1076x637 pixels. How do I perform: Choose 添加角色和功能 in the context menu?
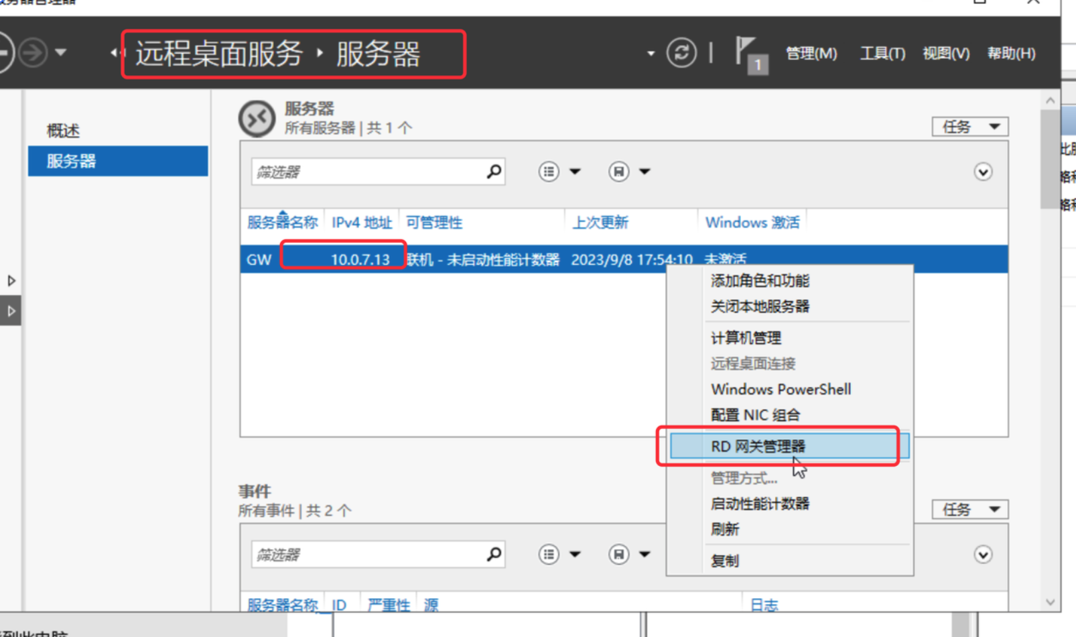click(x=760, y=281)
